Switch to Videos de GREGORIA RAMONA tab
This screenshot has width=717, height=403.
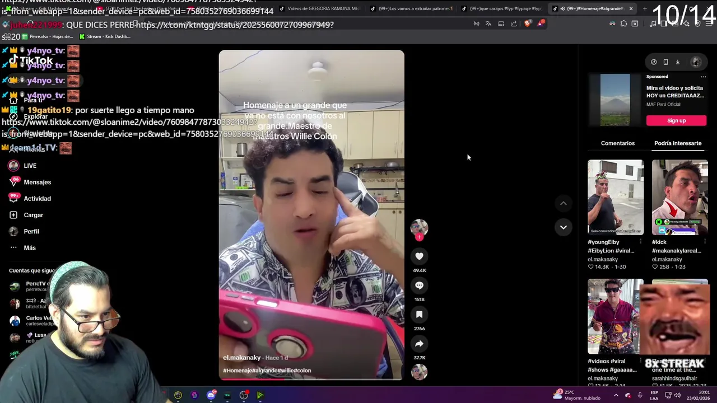(319, 8)
